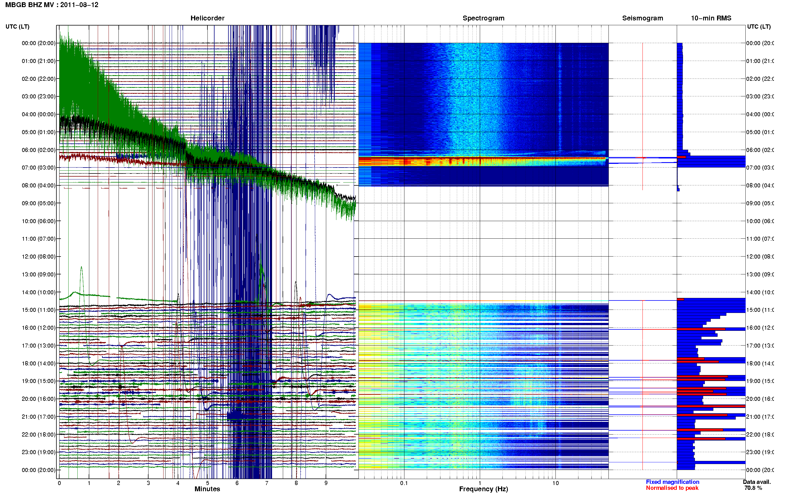The height and width of the screenshot is (504, 806).
Task: Click the left '05:00 (01:00)' time label
Action: [38, 132]
